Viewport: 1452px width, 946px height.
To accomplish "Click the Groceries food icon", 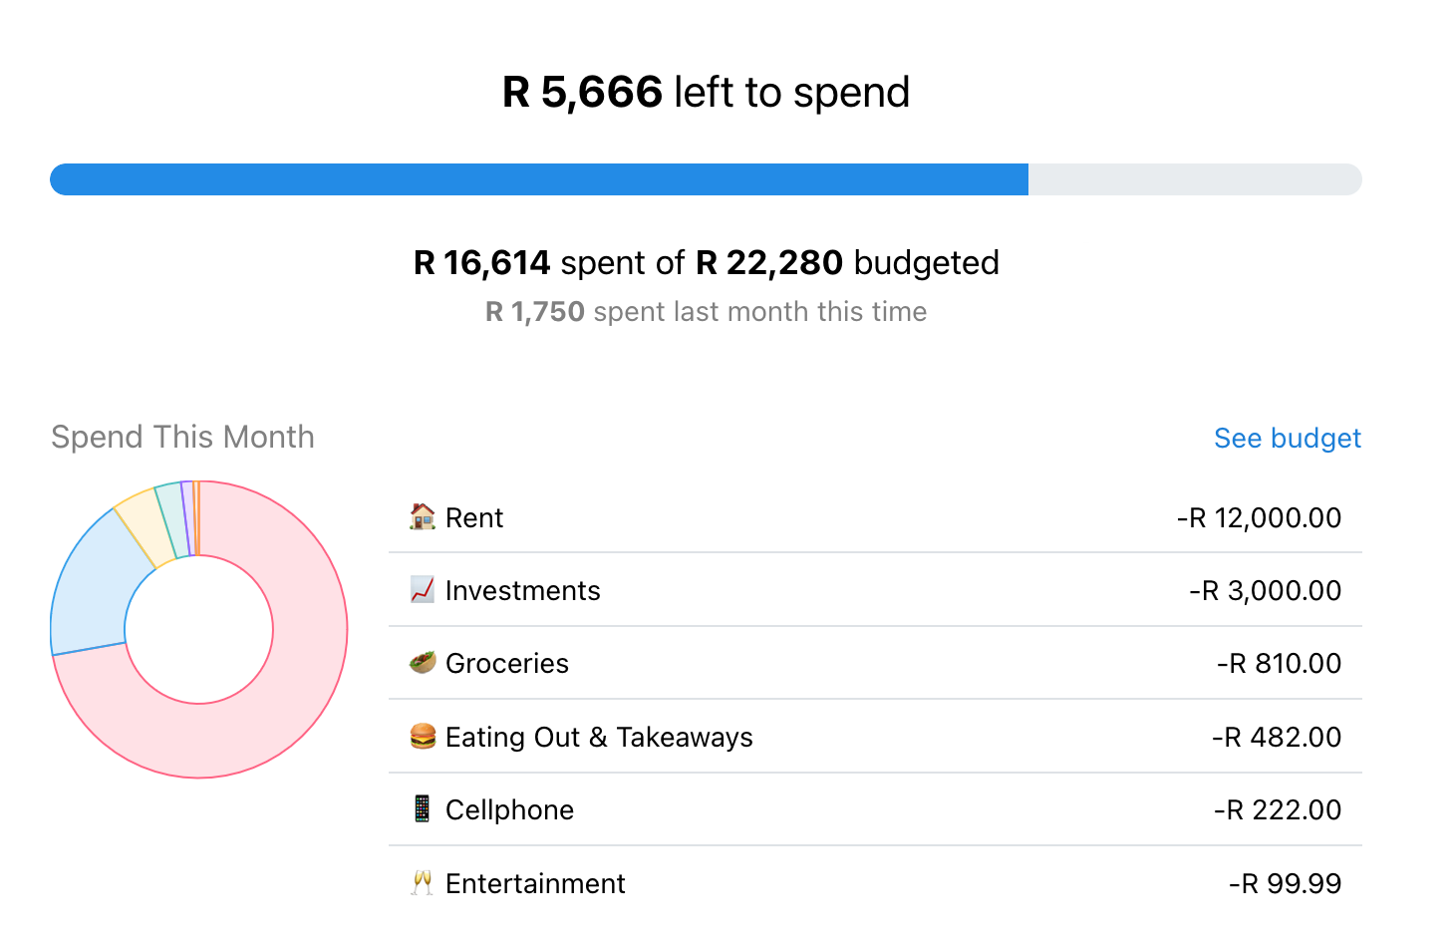I will (x=423, y=662).
